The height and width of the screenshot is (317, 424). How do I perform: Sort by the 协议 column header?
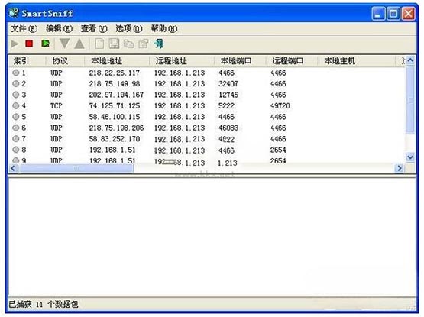click(x=65, y=61)
